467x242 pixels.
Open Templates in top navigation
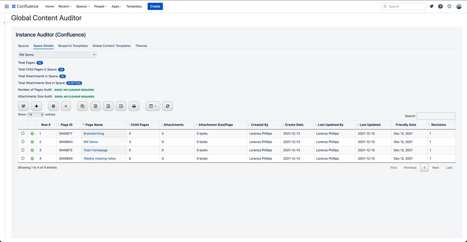[134, 6]
